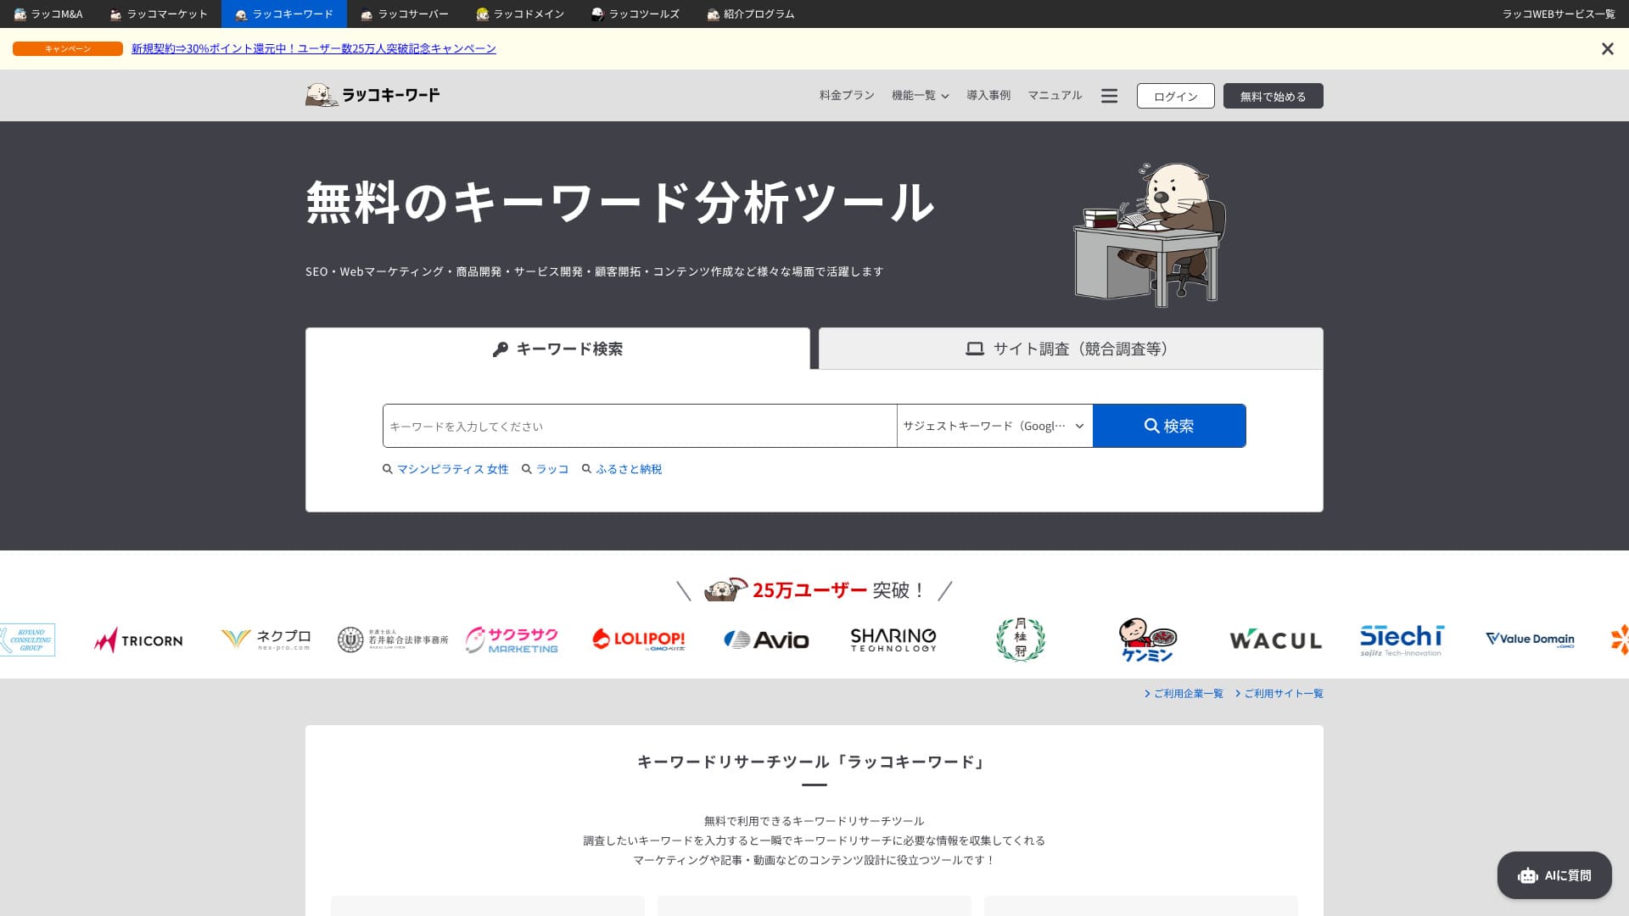Image resolution: width=1629 pixels, height=916 pixels.
Task: Select the キーワード検索 tab
Action: coord(557,349)
